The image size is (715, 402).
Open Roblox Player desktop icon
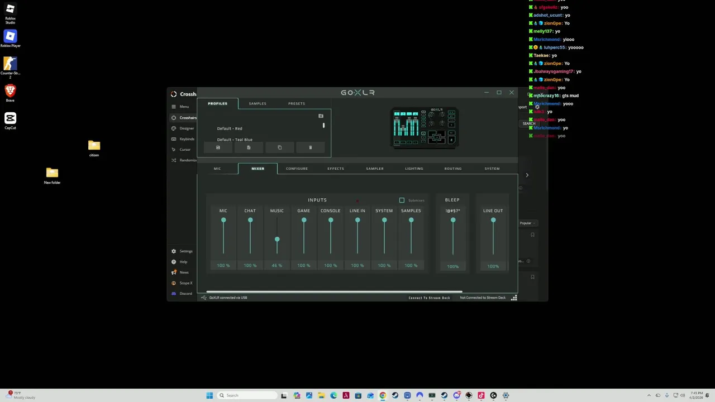pos(10,39)
